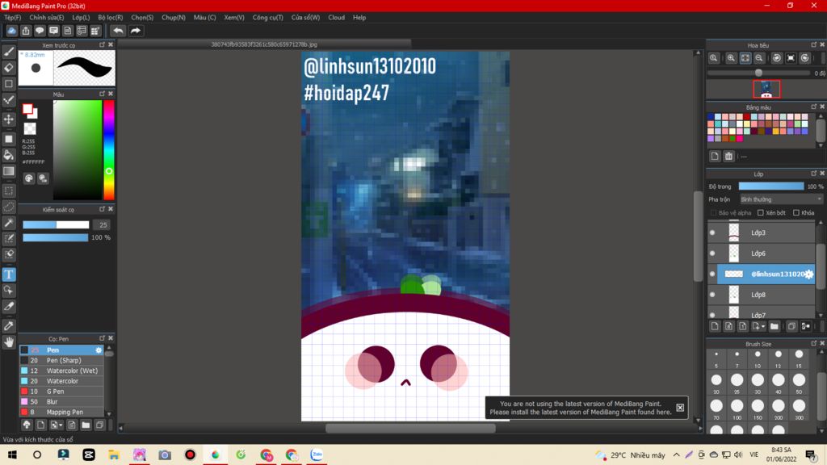
Task: Add new color with palette page icon
Action: tap(715, 156)
